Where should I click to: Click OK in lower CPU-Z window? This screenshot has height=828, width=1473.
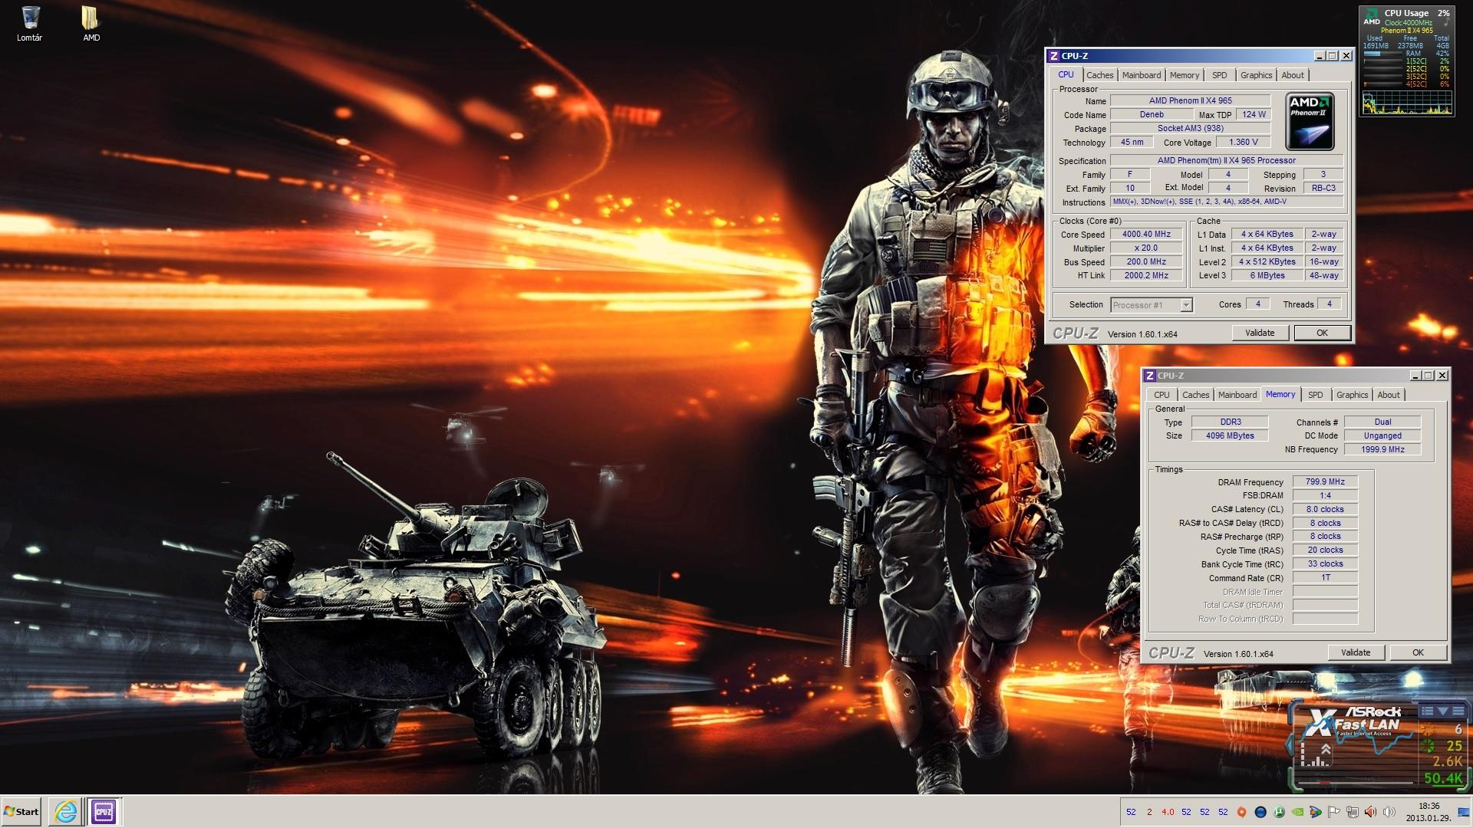(x=1418, y=652)
